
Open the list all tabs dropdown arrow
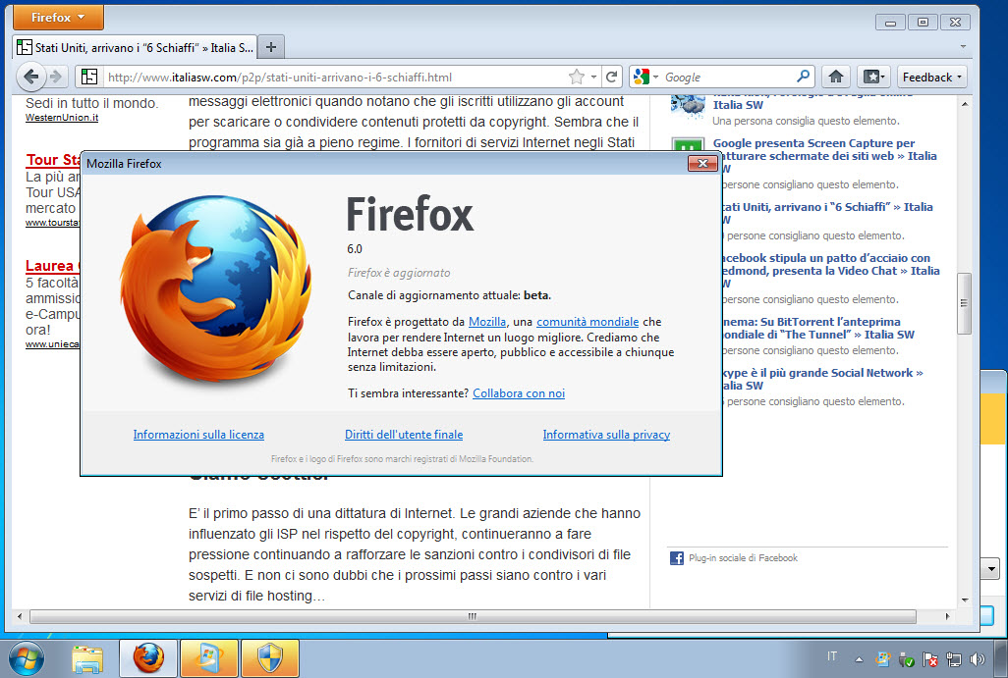[x=963, y=47]
